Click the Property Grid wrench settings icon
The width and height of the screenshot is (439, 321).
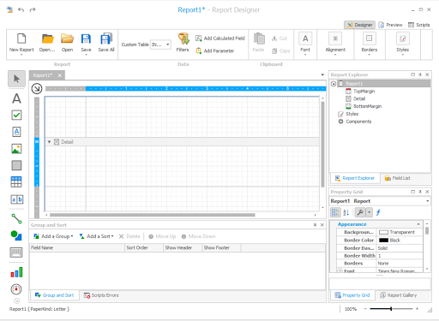pos(360,212)
